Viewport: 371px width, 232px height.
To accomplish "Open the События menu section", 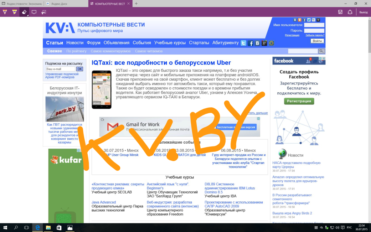I will [x=142, y=43].
